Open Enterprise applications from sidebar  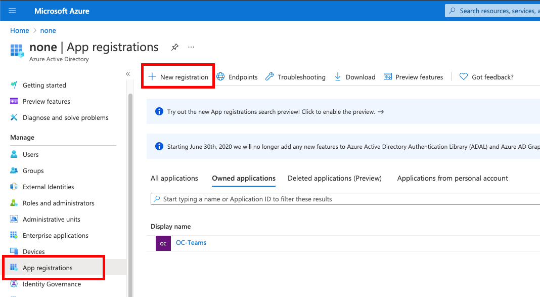[13, 235]
